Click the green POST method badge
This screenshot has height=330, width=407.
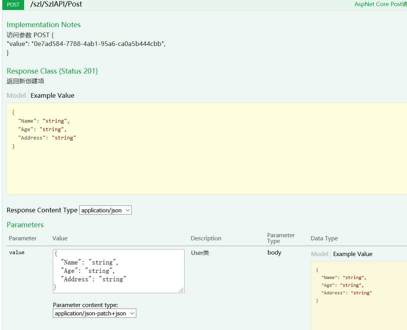13,5
